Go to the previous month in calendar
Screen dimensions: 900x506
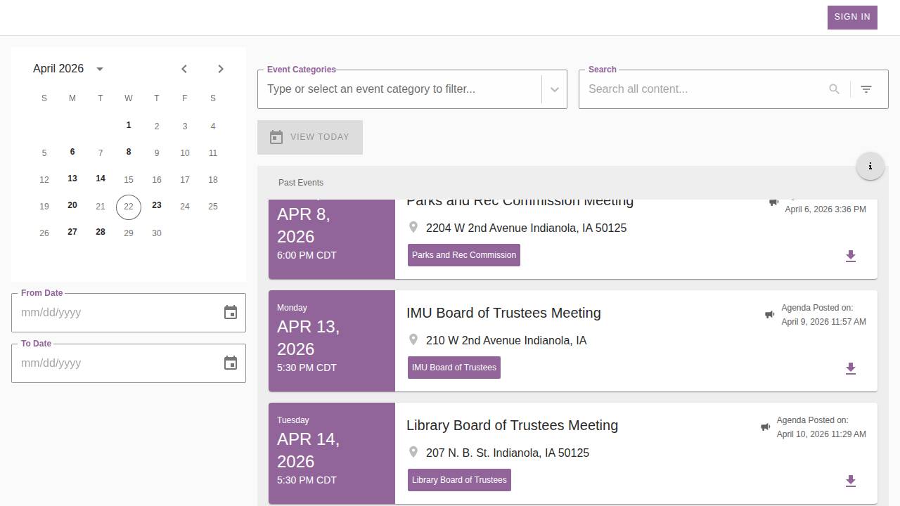coord(184,69)
